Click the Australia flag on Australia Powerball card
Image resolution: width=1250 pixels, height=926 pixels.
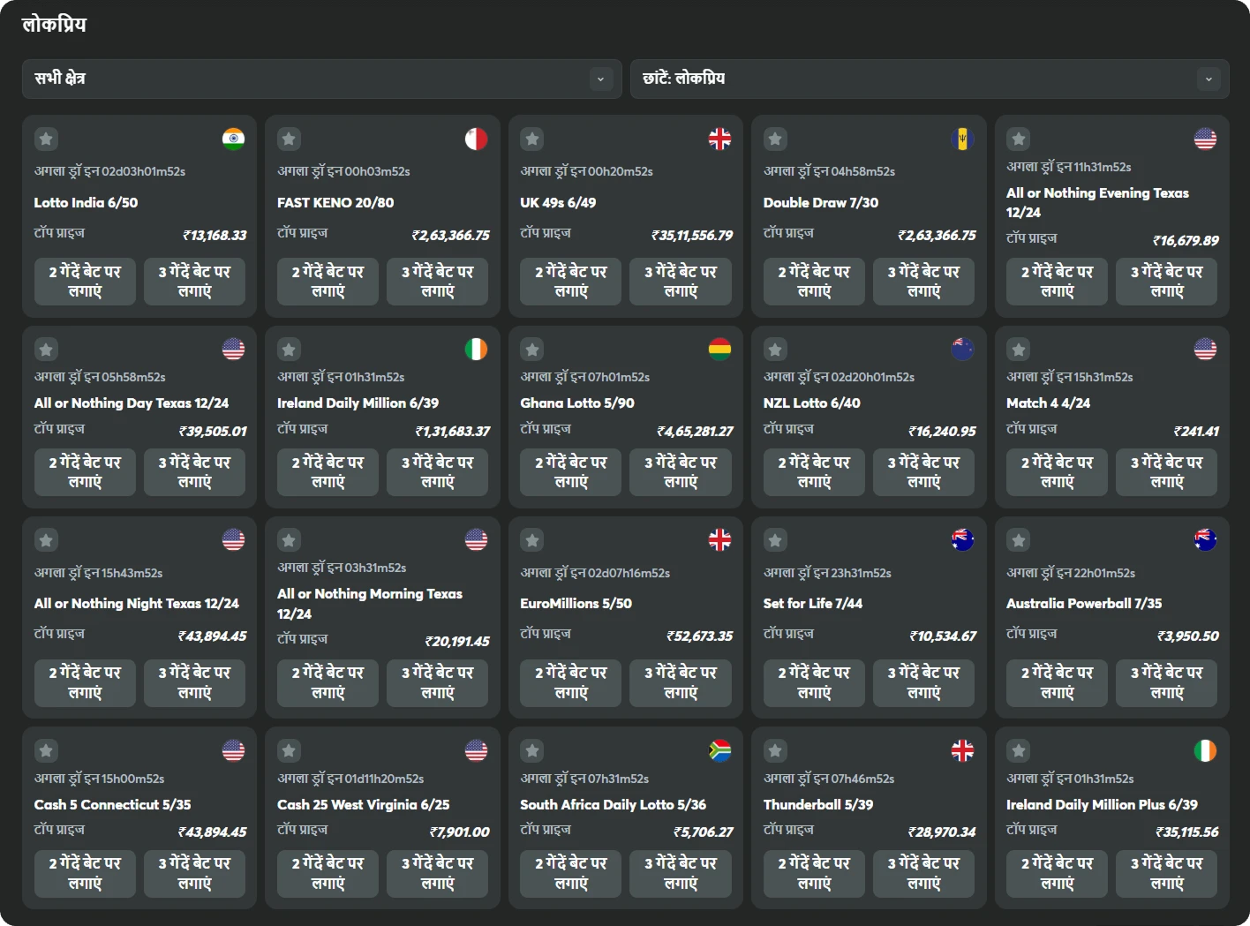pos(1205,539)
